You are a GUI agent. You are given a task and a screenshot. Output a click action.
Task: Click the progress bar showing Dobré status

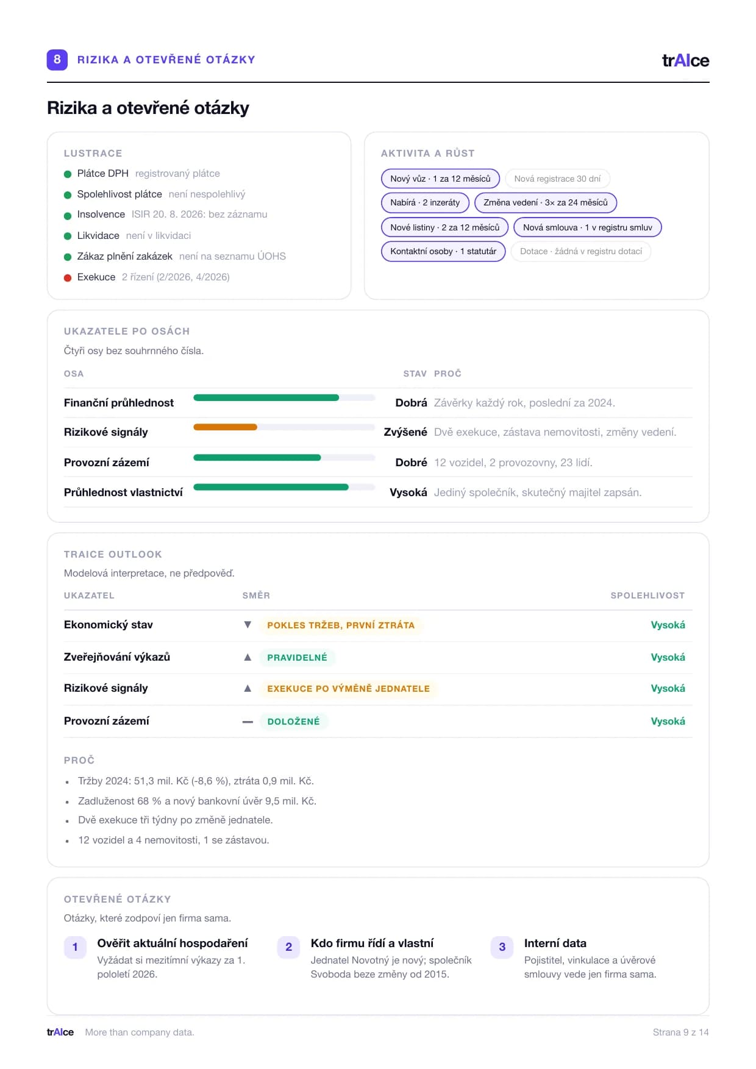coord(284,458)
